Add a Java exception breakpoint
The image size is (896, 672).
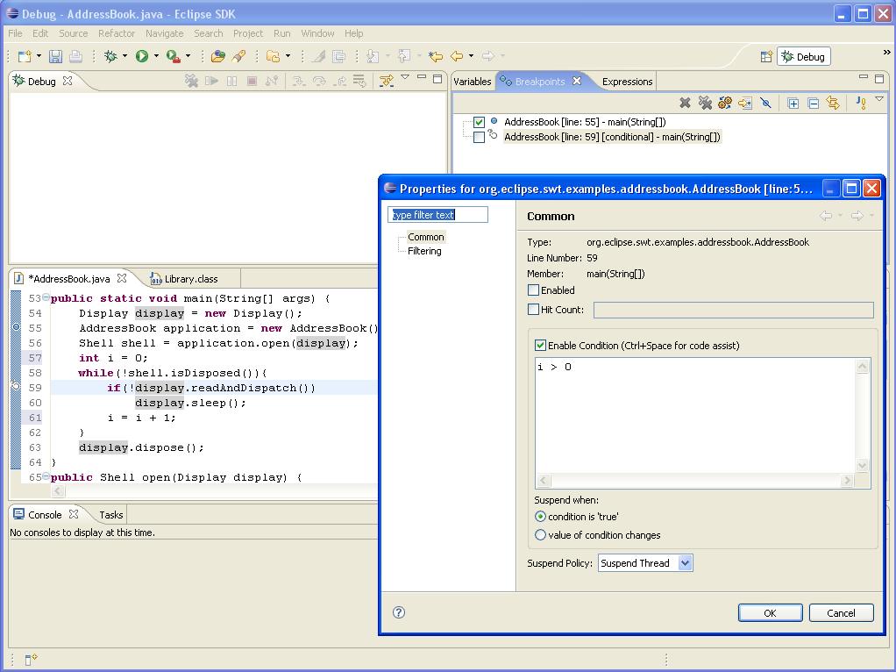(861, 103)
